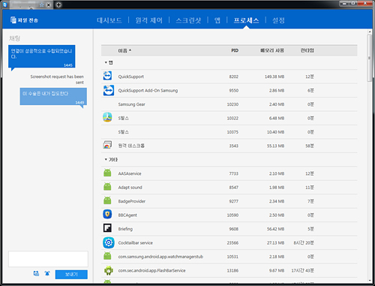Click PID value 23566
Image resolution: width=375 pixels, height=286 pixels.
point(232,242)
